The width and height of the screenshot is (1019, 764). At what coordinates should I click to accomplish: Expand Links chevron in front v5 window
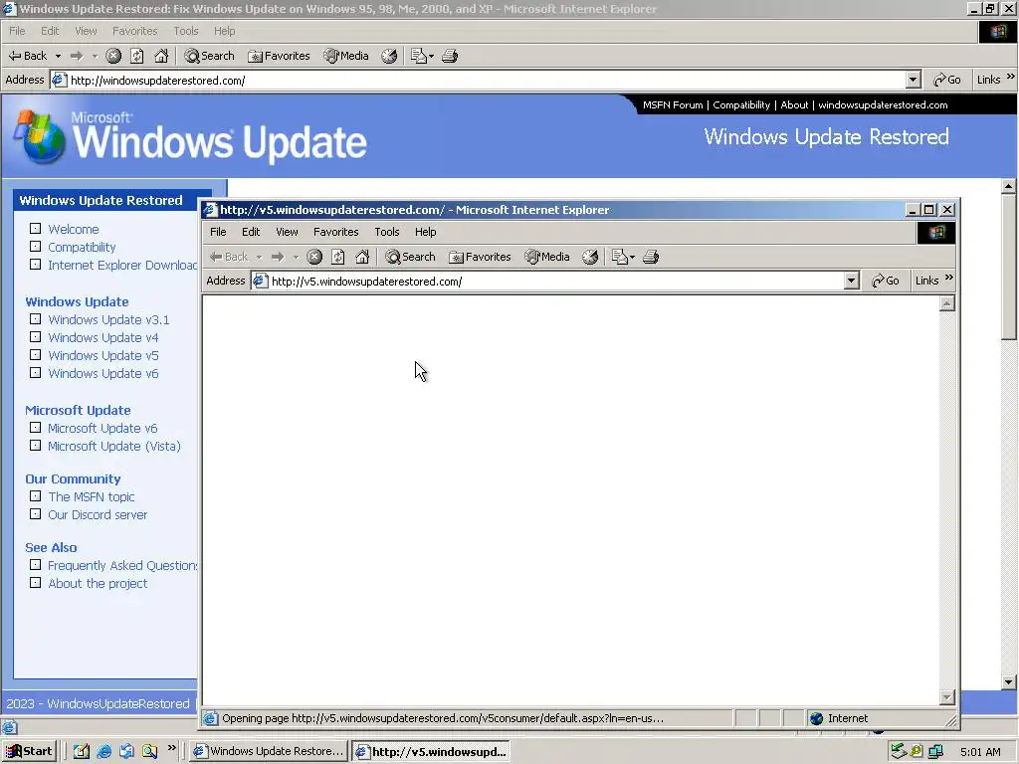[948, 279]
